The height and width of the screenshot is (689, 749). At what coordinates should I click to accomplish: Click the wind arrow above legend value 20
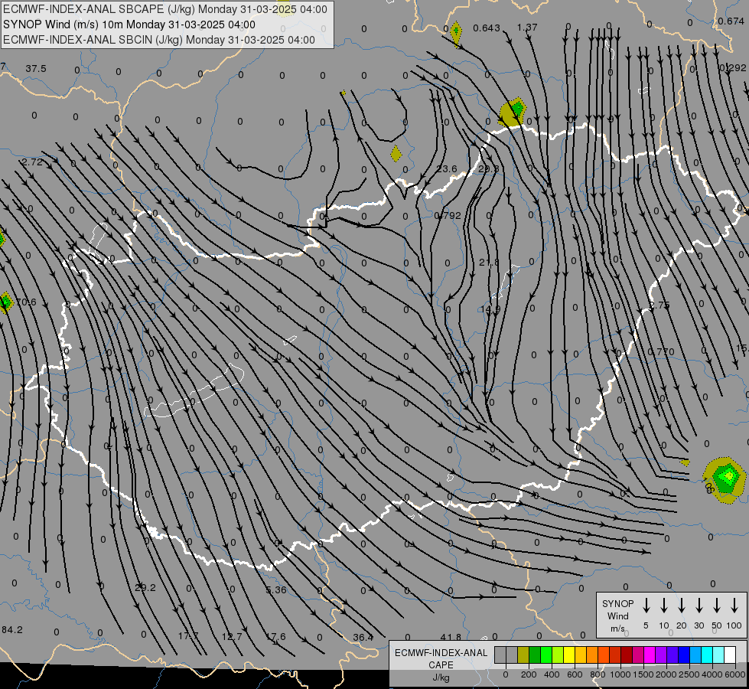(682, 606)
